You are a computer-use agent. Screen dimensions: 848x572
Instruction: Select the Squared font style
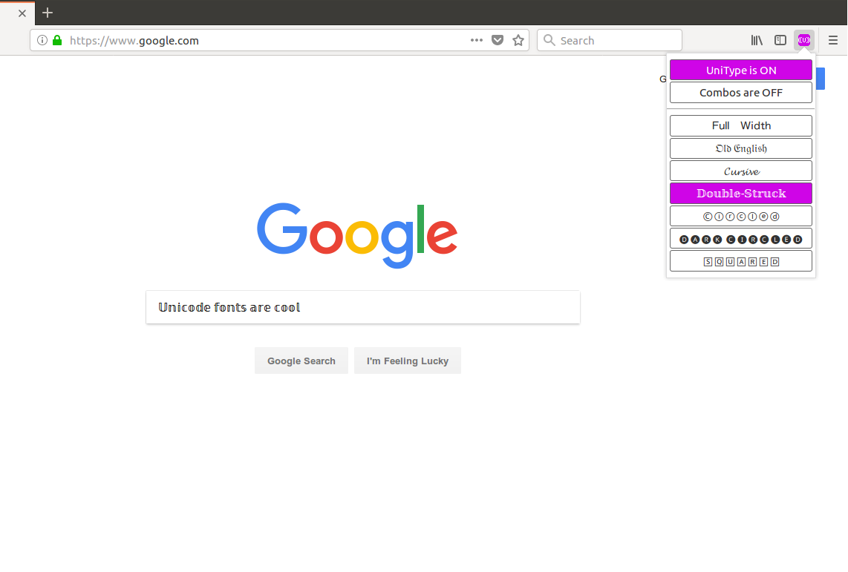pyautogui.click(x=741, y=261)
